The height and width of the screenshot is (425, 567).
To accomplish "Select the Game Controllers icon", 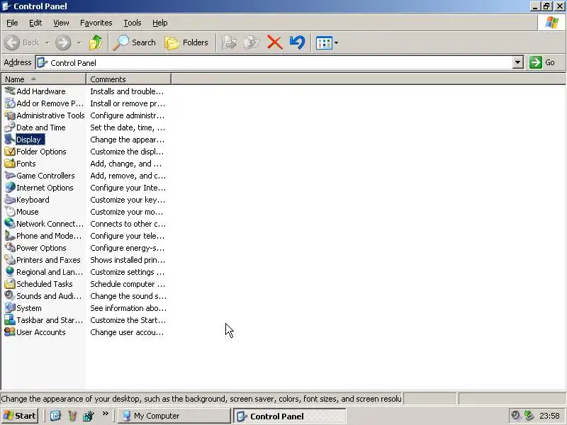I will tap(10, 176).
